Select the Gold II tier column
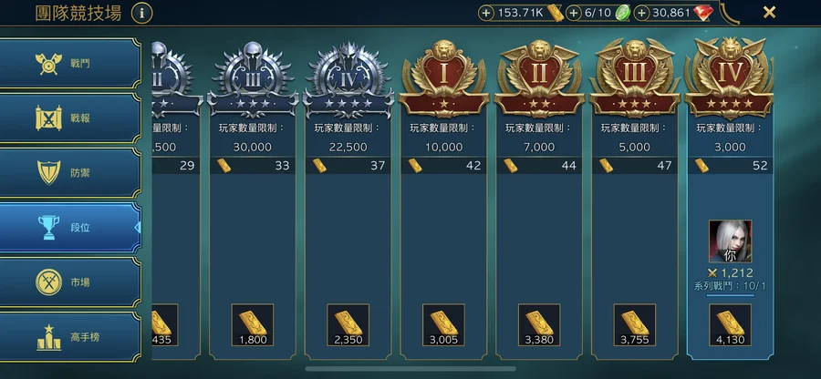 click(539, 200)
